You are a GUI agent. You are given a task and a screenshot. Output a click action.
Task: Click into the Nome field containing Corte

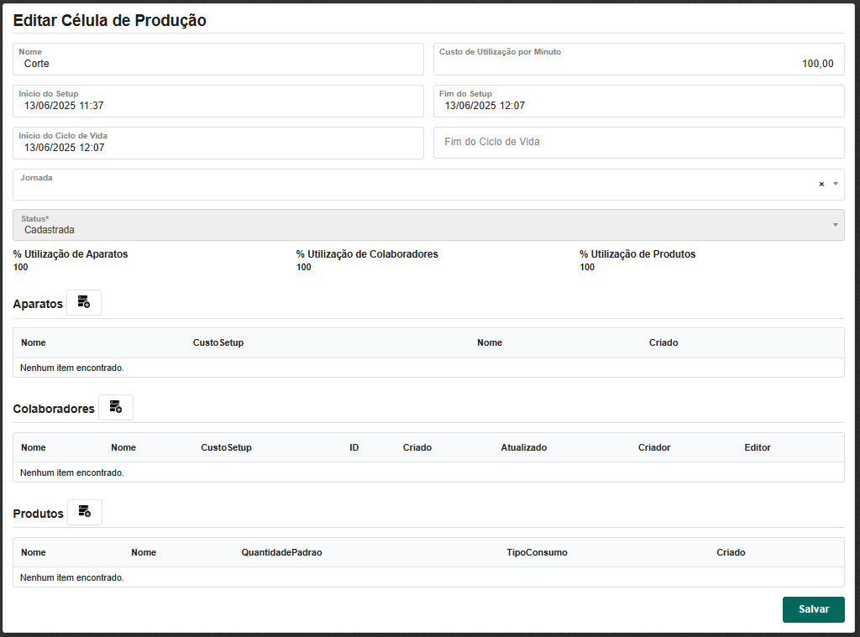218,64
